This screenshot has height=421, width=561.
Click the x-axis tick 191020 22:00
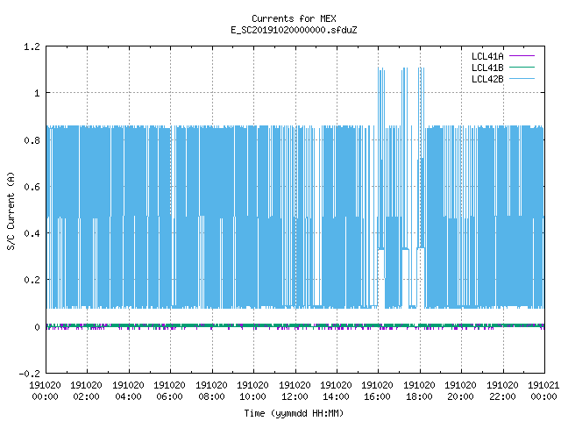[503, 391]
